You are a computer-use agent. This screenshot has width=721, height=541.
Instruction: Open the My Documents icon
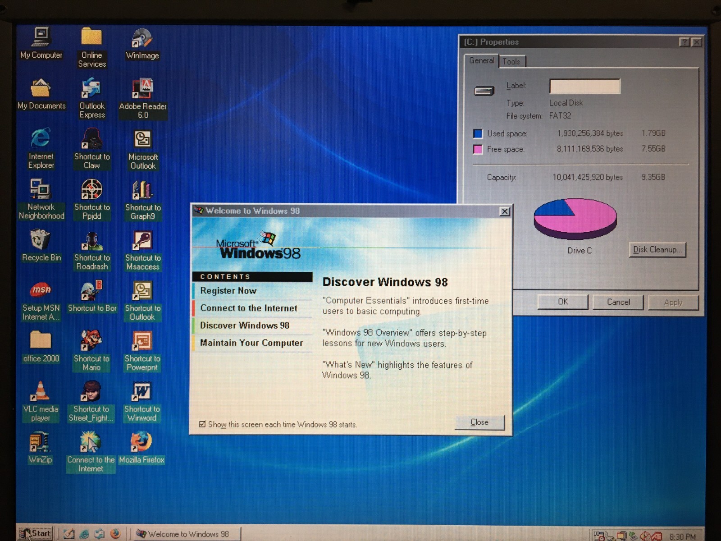tap(41, 94)
